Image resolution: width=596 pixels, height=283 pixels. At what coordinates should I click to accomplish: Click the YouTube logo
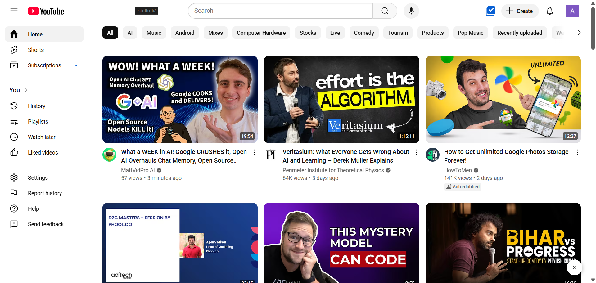pos(46,11)
